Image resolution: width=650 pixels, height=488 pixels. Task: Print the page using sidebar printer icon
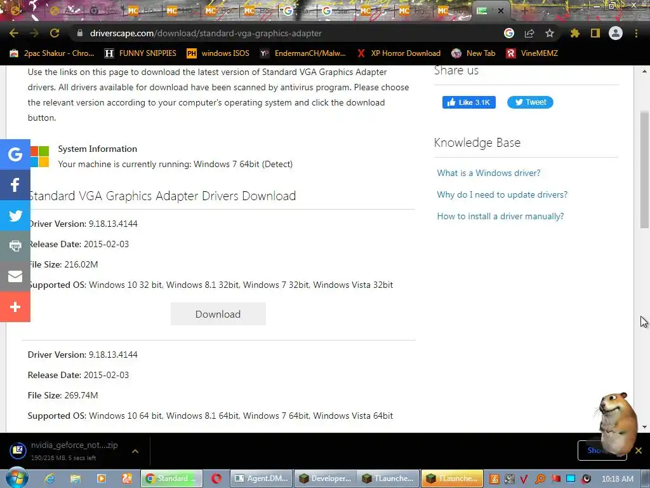[15, 246]
